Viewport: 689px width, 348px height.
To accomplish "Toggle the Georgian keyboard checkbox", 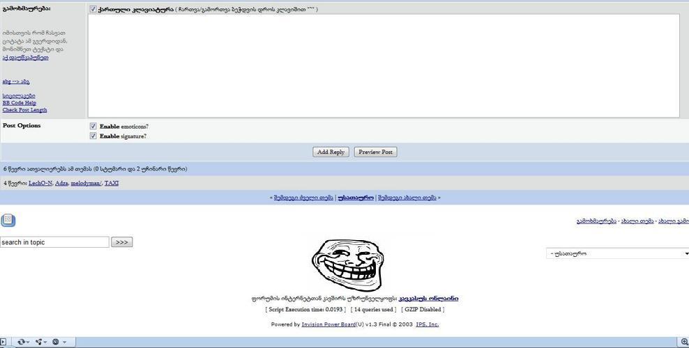I will pos(93,9).
